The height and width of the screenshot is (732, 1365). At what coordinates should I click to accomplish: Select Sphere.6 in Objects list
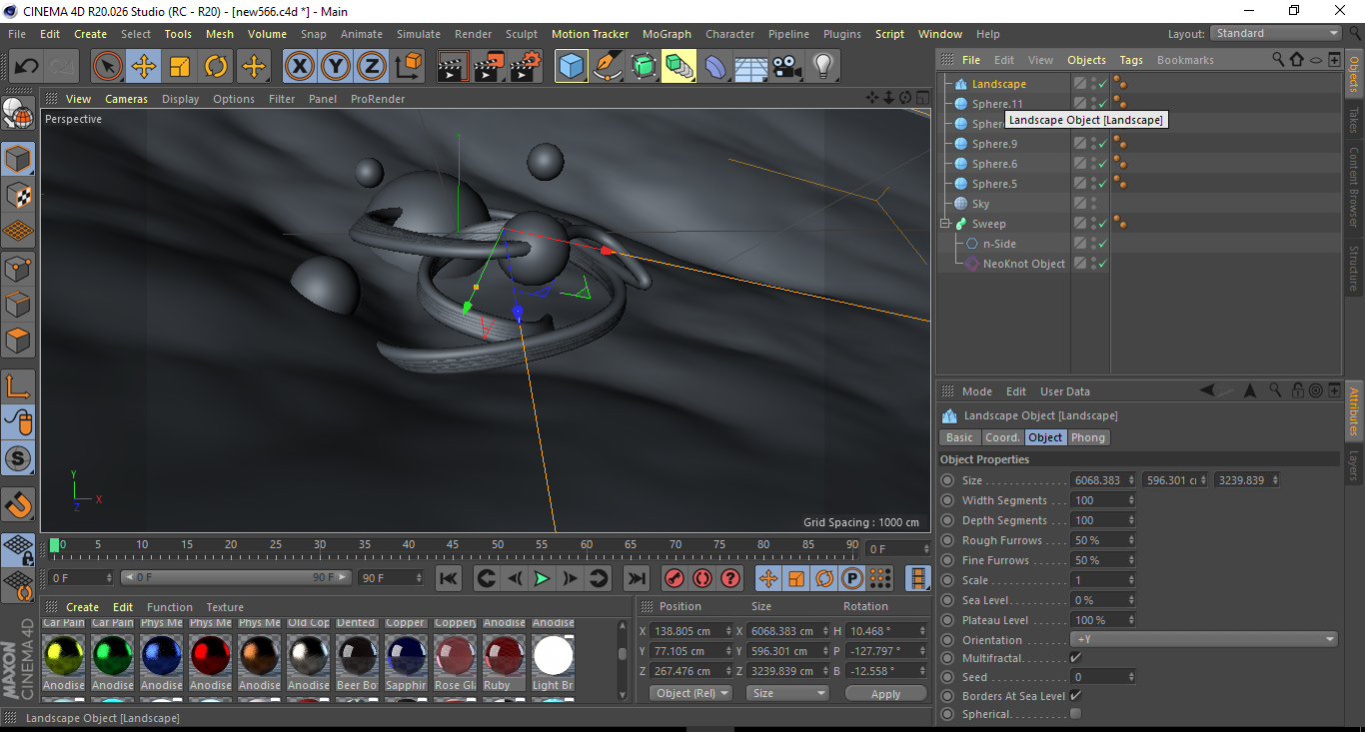[994, 164]
